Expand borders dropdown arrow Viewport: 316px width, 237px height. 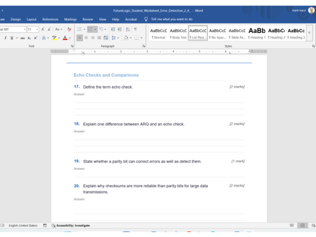click(142, 38)
